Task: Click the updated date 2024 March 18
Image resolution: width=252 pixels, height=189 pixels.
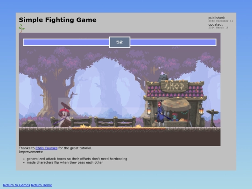Action: 218,28
